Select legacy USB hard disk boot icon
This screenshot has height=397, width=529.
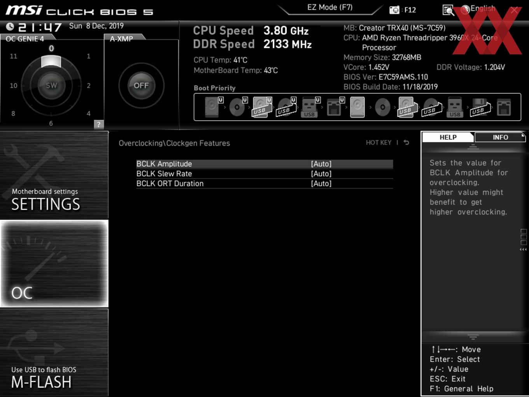pyautogui.click(x=407, y=107)
